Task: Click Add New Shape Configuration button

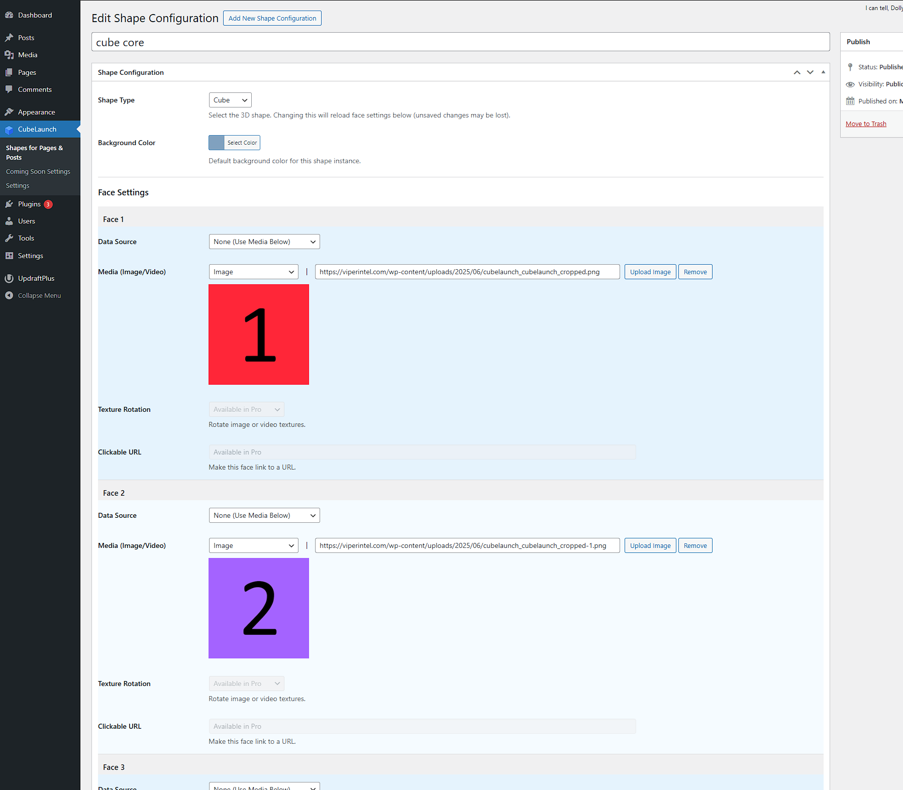Action: pyautogui.click(x=272, y=18)
